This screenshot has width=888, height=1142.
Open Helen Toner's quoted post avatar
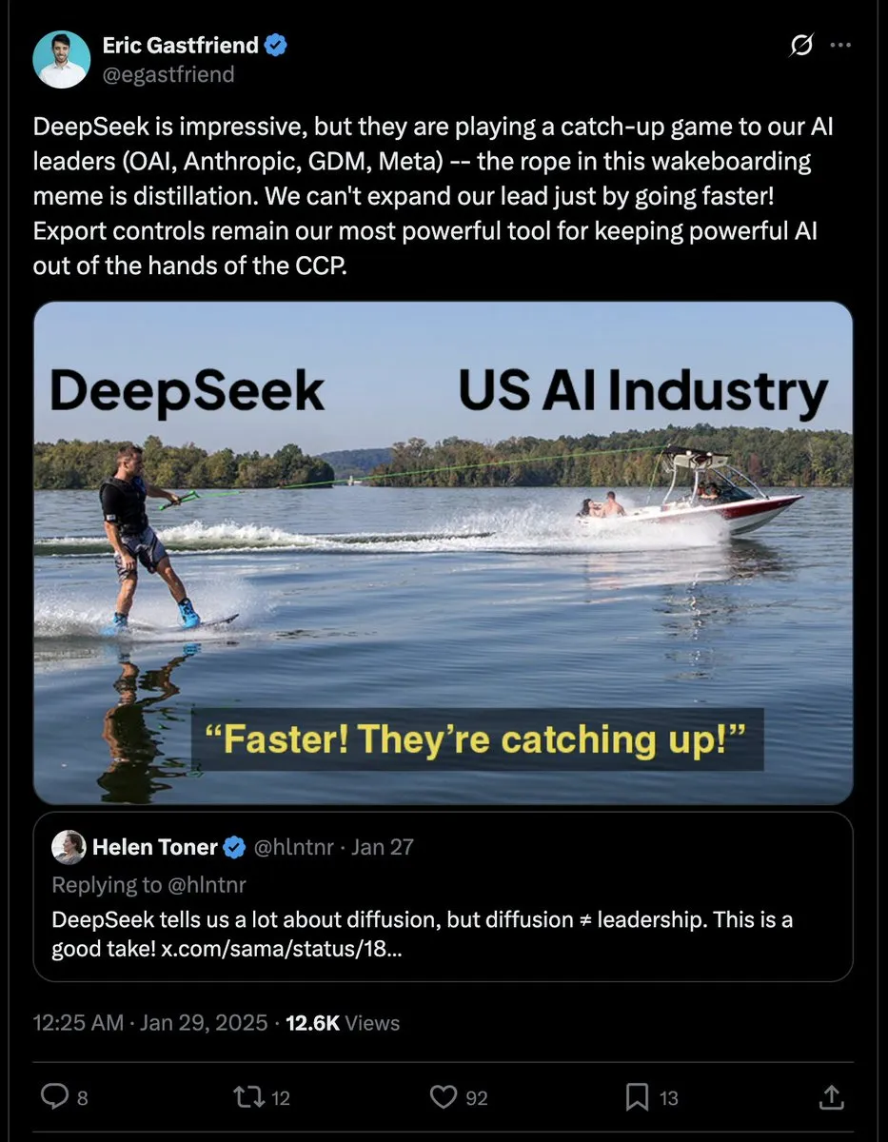tap(68, 847)
